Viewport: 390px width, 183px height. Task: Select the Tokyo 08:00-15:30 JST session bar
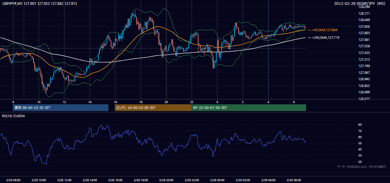coord(60,108)
